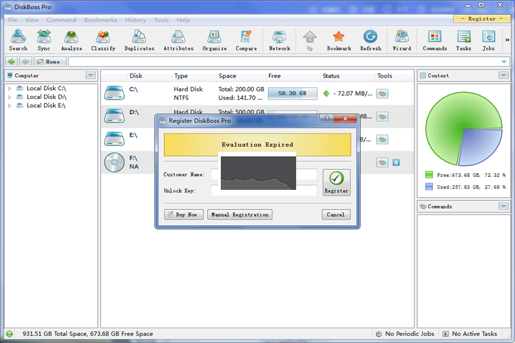Screen dimensions: 515x343
Task: Open the Computer panel dropdown
Action: 91,75
